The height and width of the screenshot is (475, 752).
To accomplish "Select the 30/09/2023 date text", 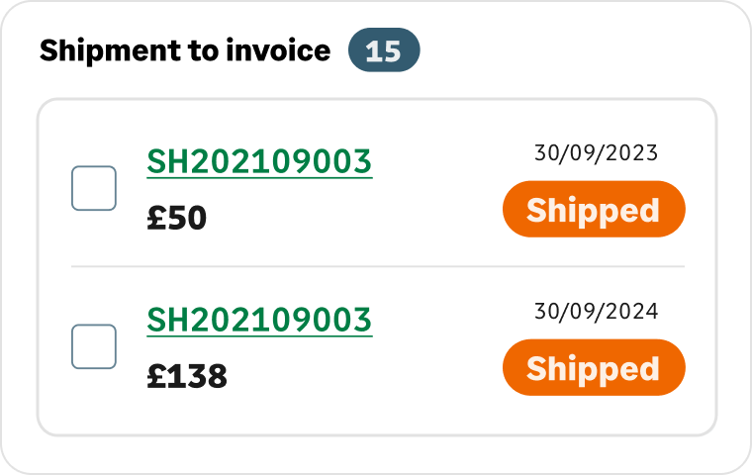I will click(596, 153).
